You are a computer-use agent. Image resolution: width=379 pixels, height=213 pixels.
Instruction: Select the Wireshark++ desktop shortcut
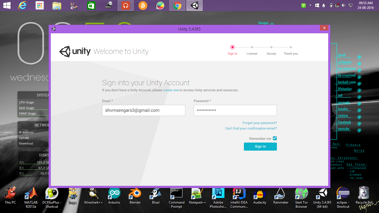94,196
